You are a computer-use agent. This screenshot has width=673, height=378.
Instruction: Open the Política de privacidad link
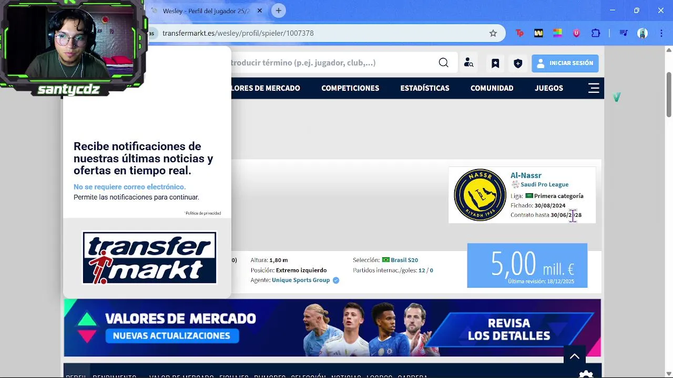(x=203, y=213)
